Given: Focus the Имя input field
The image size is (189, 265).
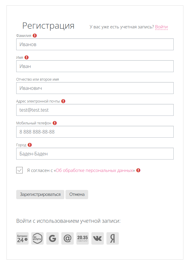Looking at the screenshot, I should (x=95, y=66).
